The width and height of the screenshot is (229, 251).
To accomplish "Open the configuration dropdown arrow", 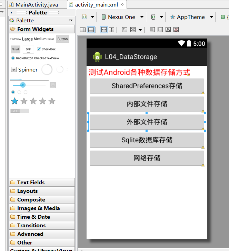I will [92, 17].
